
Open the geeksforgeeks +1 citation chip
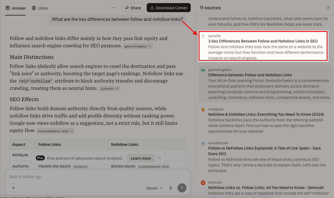pyautogui.click(x=138, y=46)
